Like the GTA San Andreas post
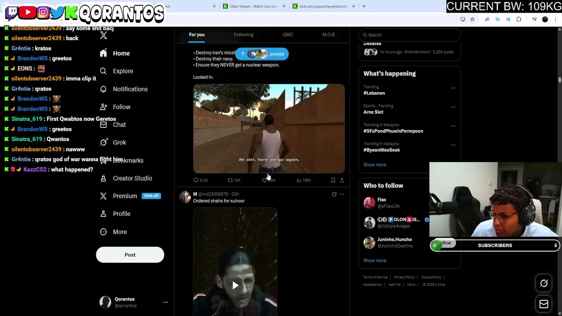The height and width of the screenshot is (316, 562). pyautogui.click(x=264, y=180)
